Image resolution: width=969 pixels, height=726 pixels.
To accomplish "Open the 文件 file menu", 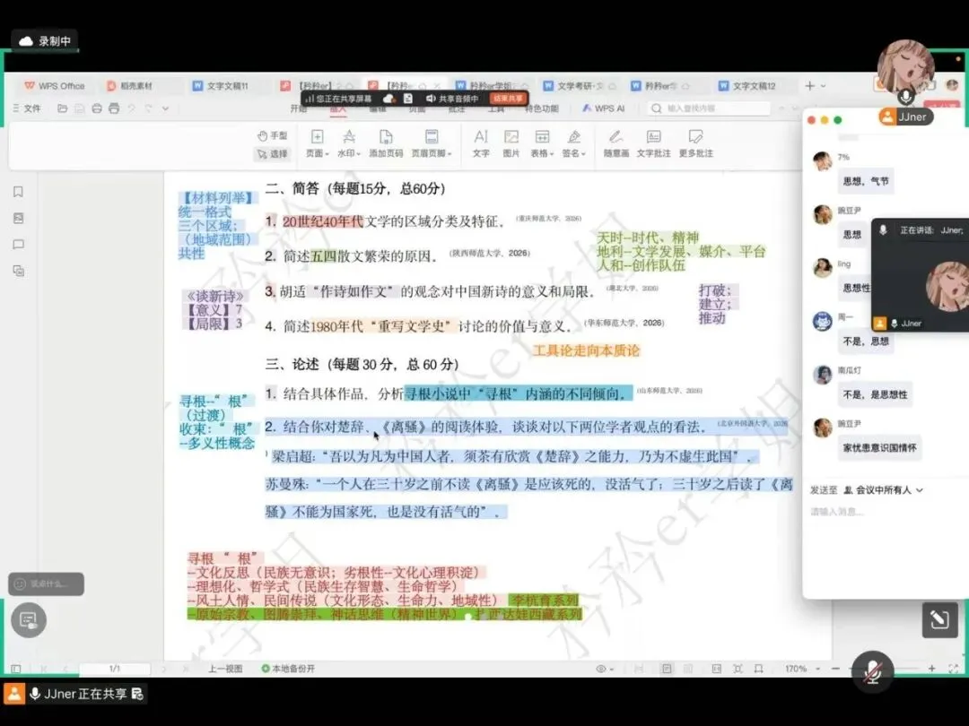I will pos(27,108).
